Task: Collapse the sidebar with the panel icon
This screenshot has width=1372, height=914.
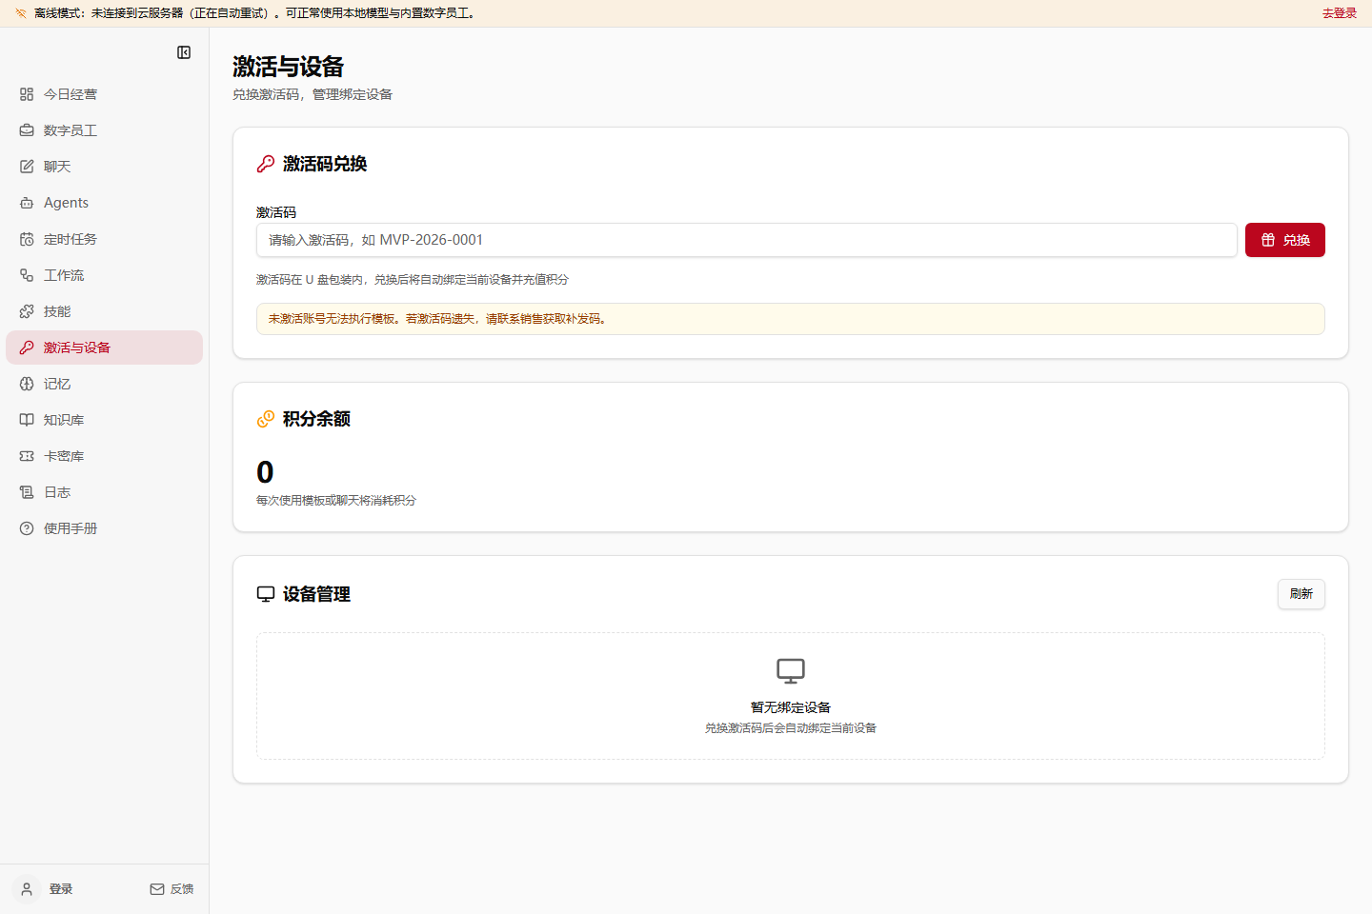Action: (x=184, y=52)
